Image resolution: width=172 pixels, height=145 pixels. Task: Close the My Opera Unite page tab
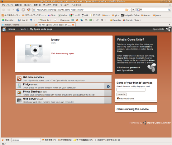[73, 25]
